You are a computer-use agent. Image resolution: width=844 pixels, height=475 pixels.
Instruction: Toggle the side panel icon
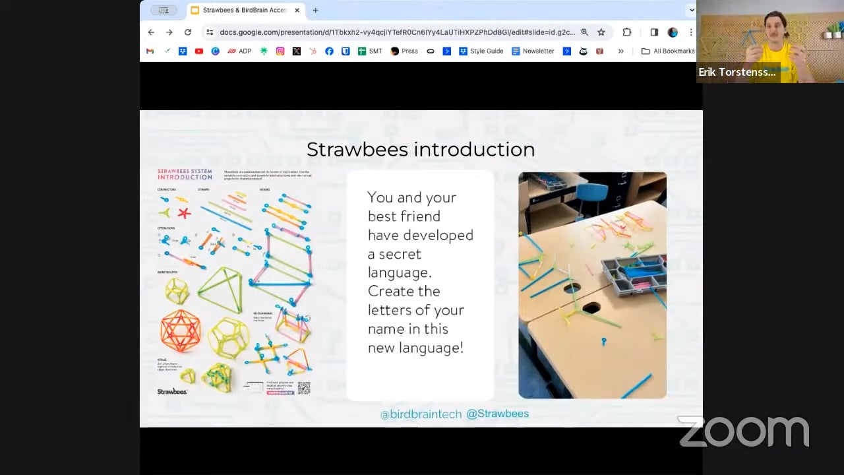[x=653, y=32]
